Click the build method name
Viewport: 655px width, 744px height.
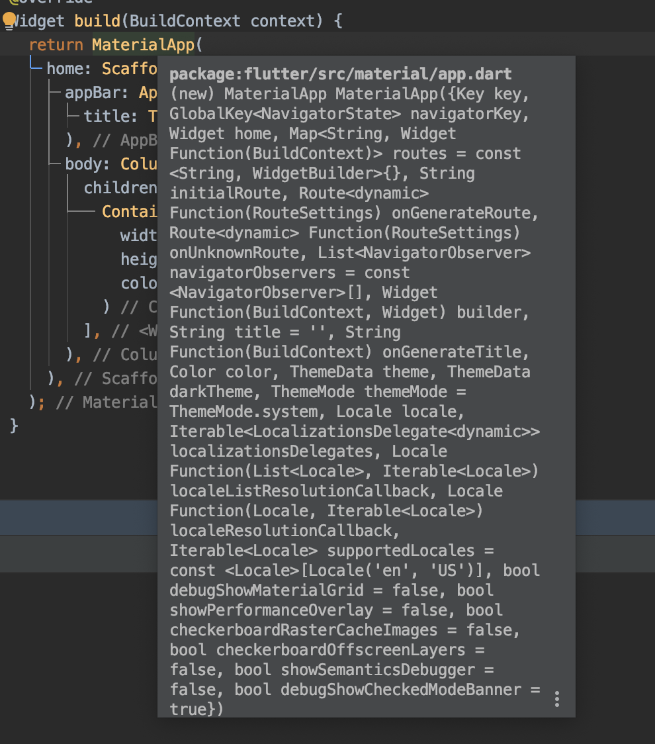pos(97,21)
